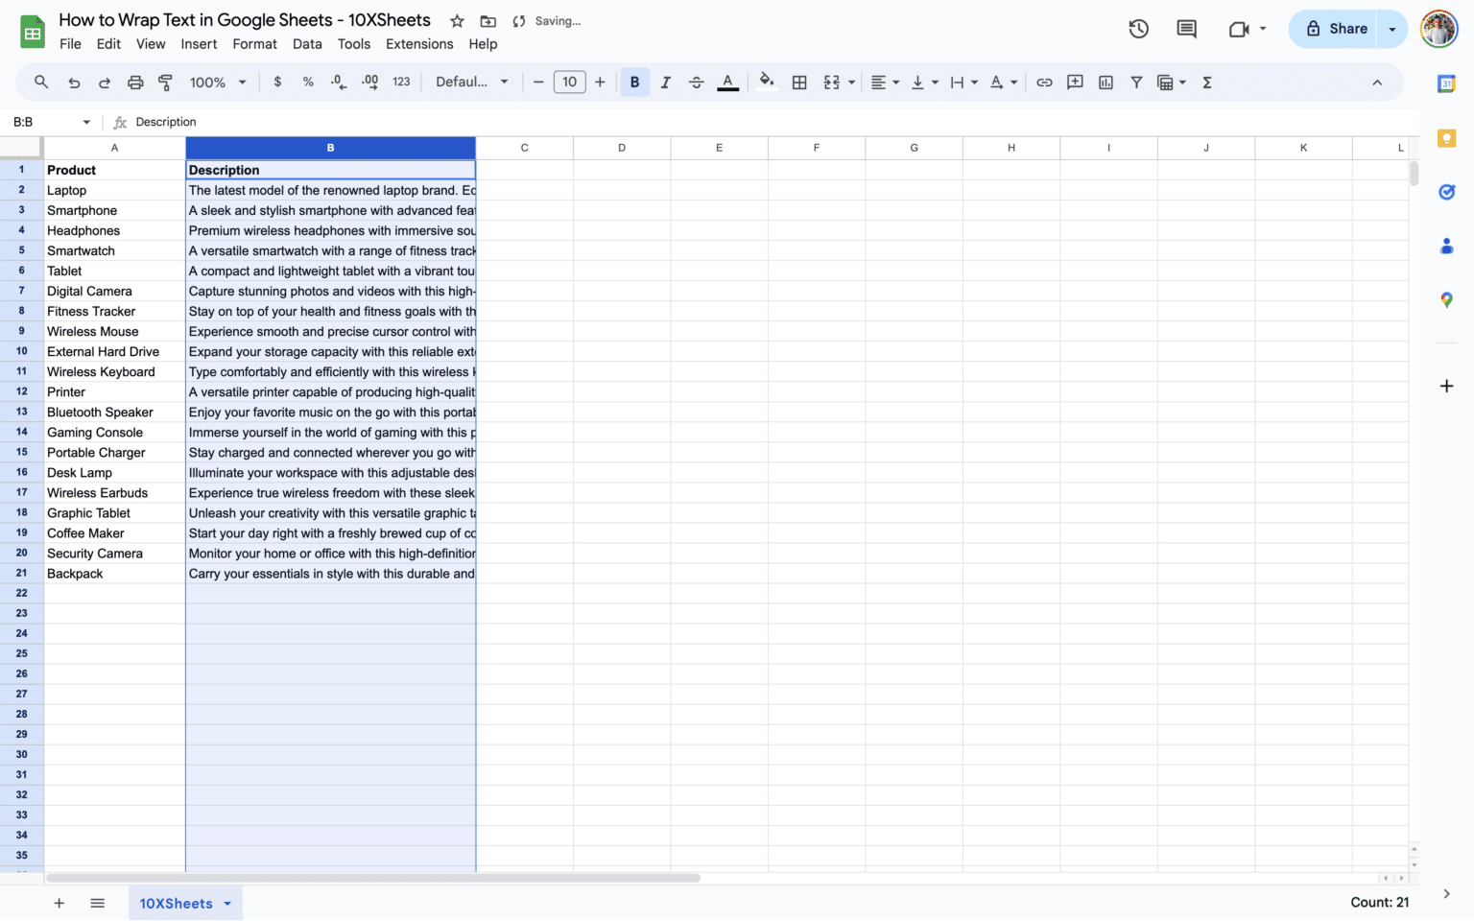This screenshot has height=921, width=1474.
Task: Toggle italic formatting
Action: pyautogui.click(x=665, y=82)
